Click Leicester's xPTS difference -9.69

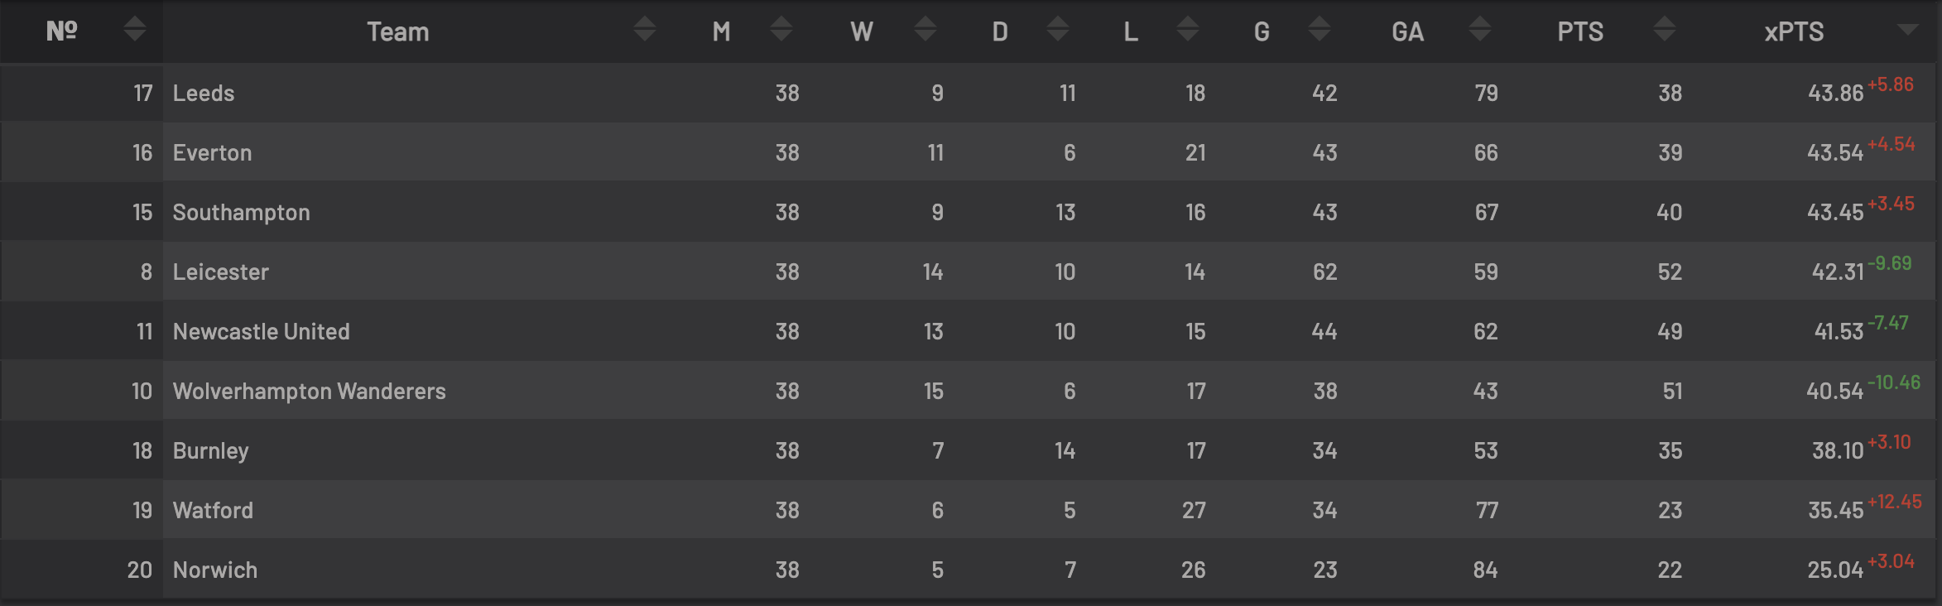click(x=1890, y=263)
